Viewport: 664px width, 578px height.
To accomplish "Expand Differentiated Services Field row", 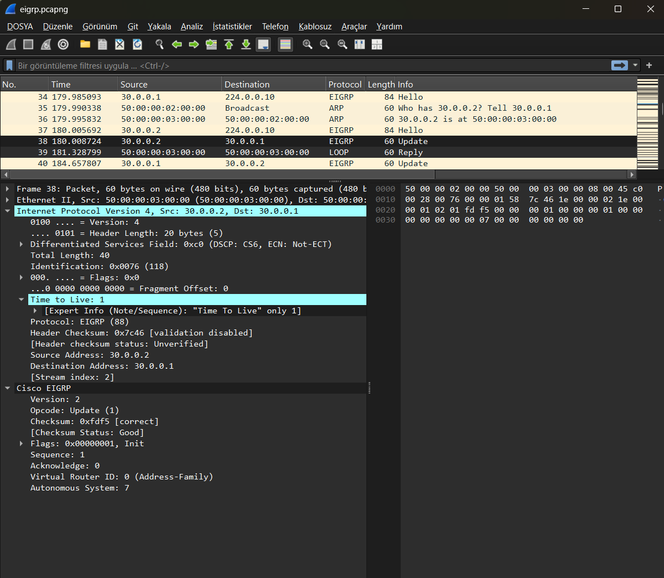I will pos(22,244).
